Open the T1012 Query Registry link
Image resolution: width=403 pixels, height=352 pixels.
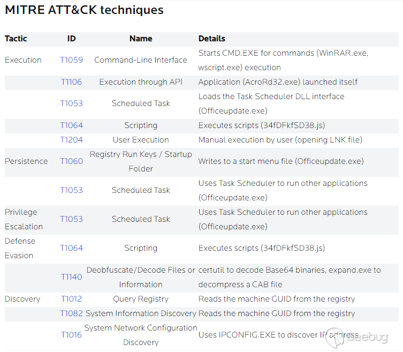tap(71, 299)
